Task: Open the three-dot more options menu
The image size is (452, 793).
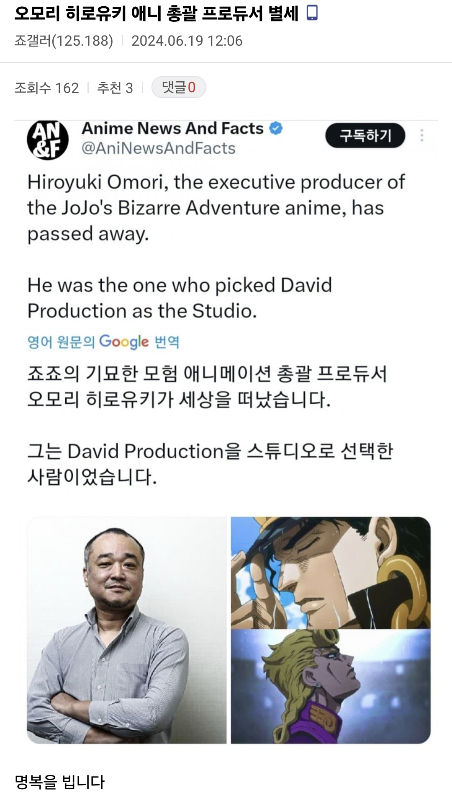Action: tap(422, 135)
